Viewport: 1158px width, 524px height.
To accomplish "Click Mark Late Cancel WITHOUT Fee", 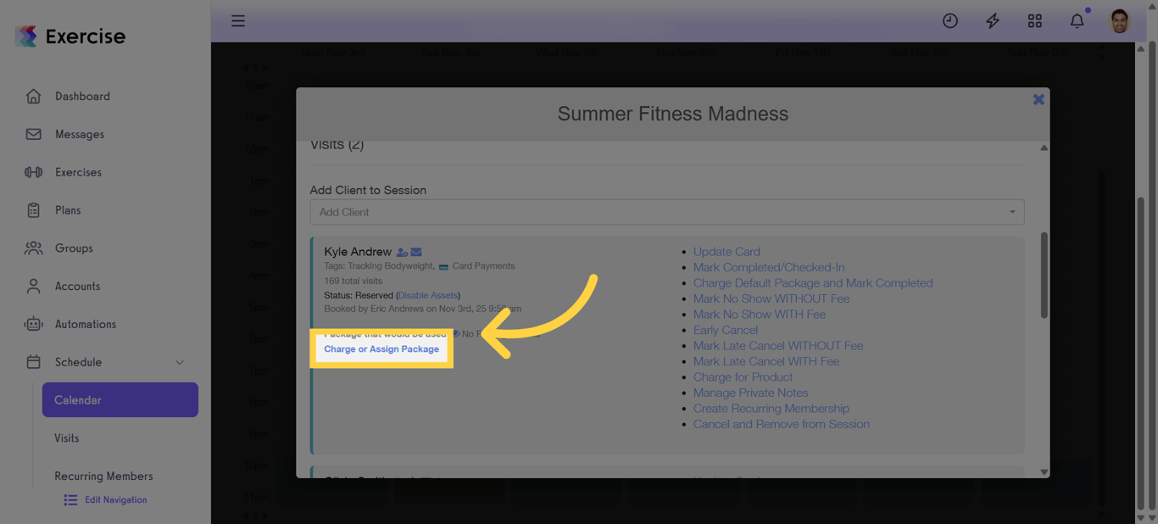I will pos(778,346).
